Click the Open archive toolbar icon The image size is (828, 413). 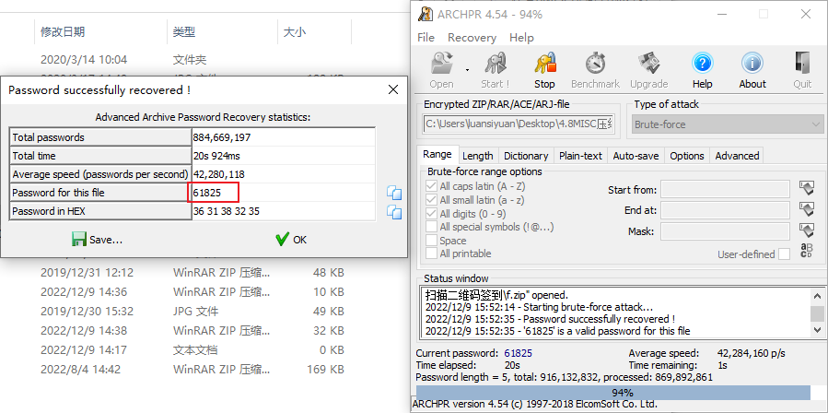point(441,65)
